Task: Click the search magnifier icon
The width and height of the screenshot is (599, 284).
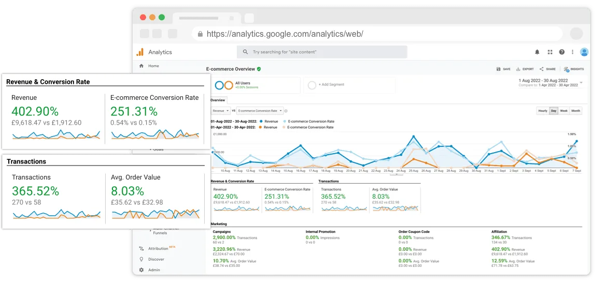Action: click(x=246, y=52)
